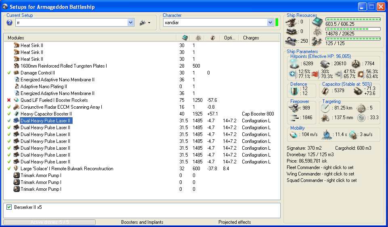Image resolution: width=388 pixels, height=227 pixels.
Task: Click the CPU column header icon
Action: 185,38
